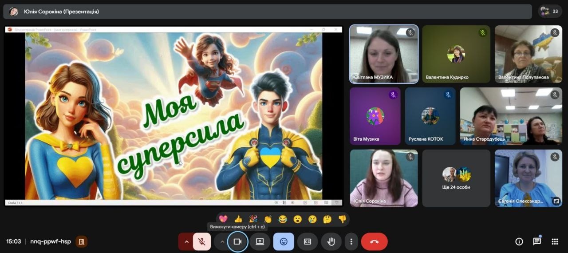Open the three-dot more options menu
This screenshot has width=568, height=253.
(x=351, y=241)
